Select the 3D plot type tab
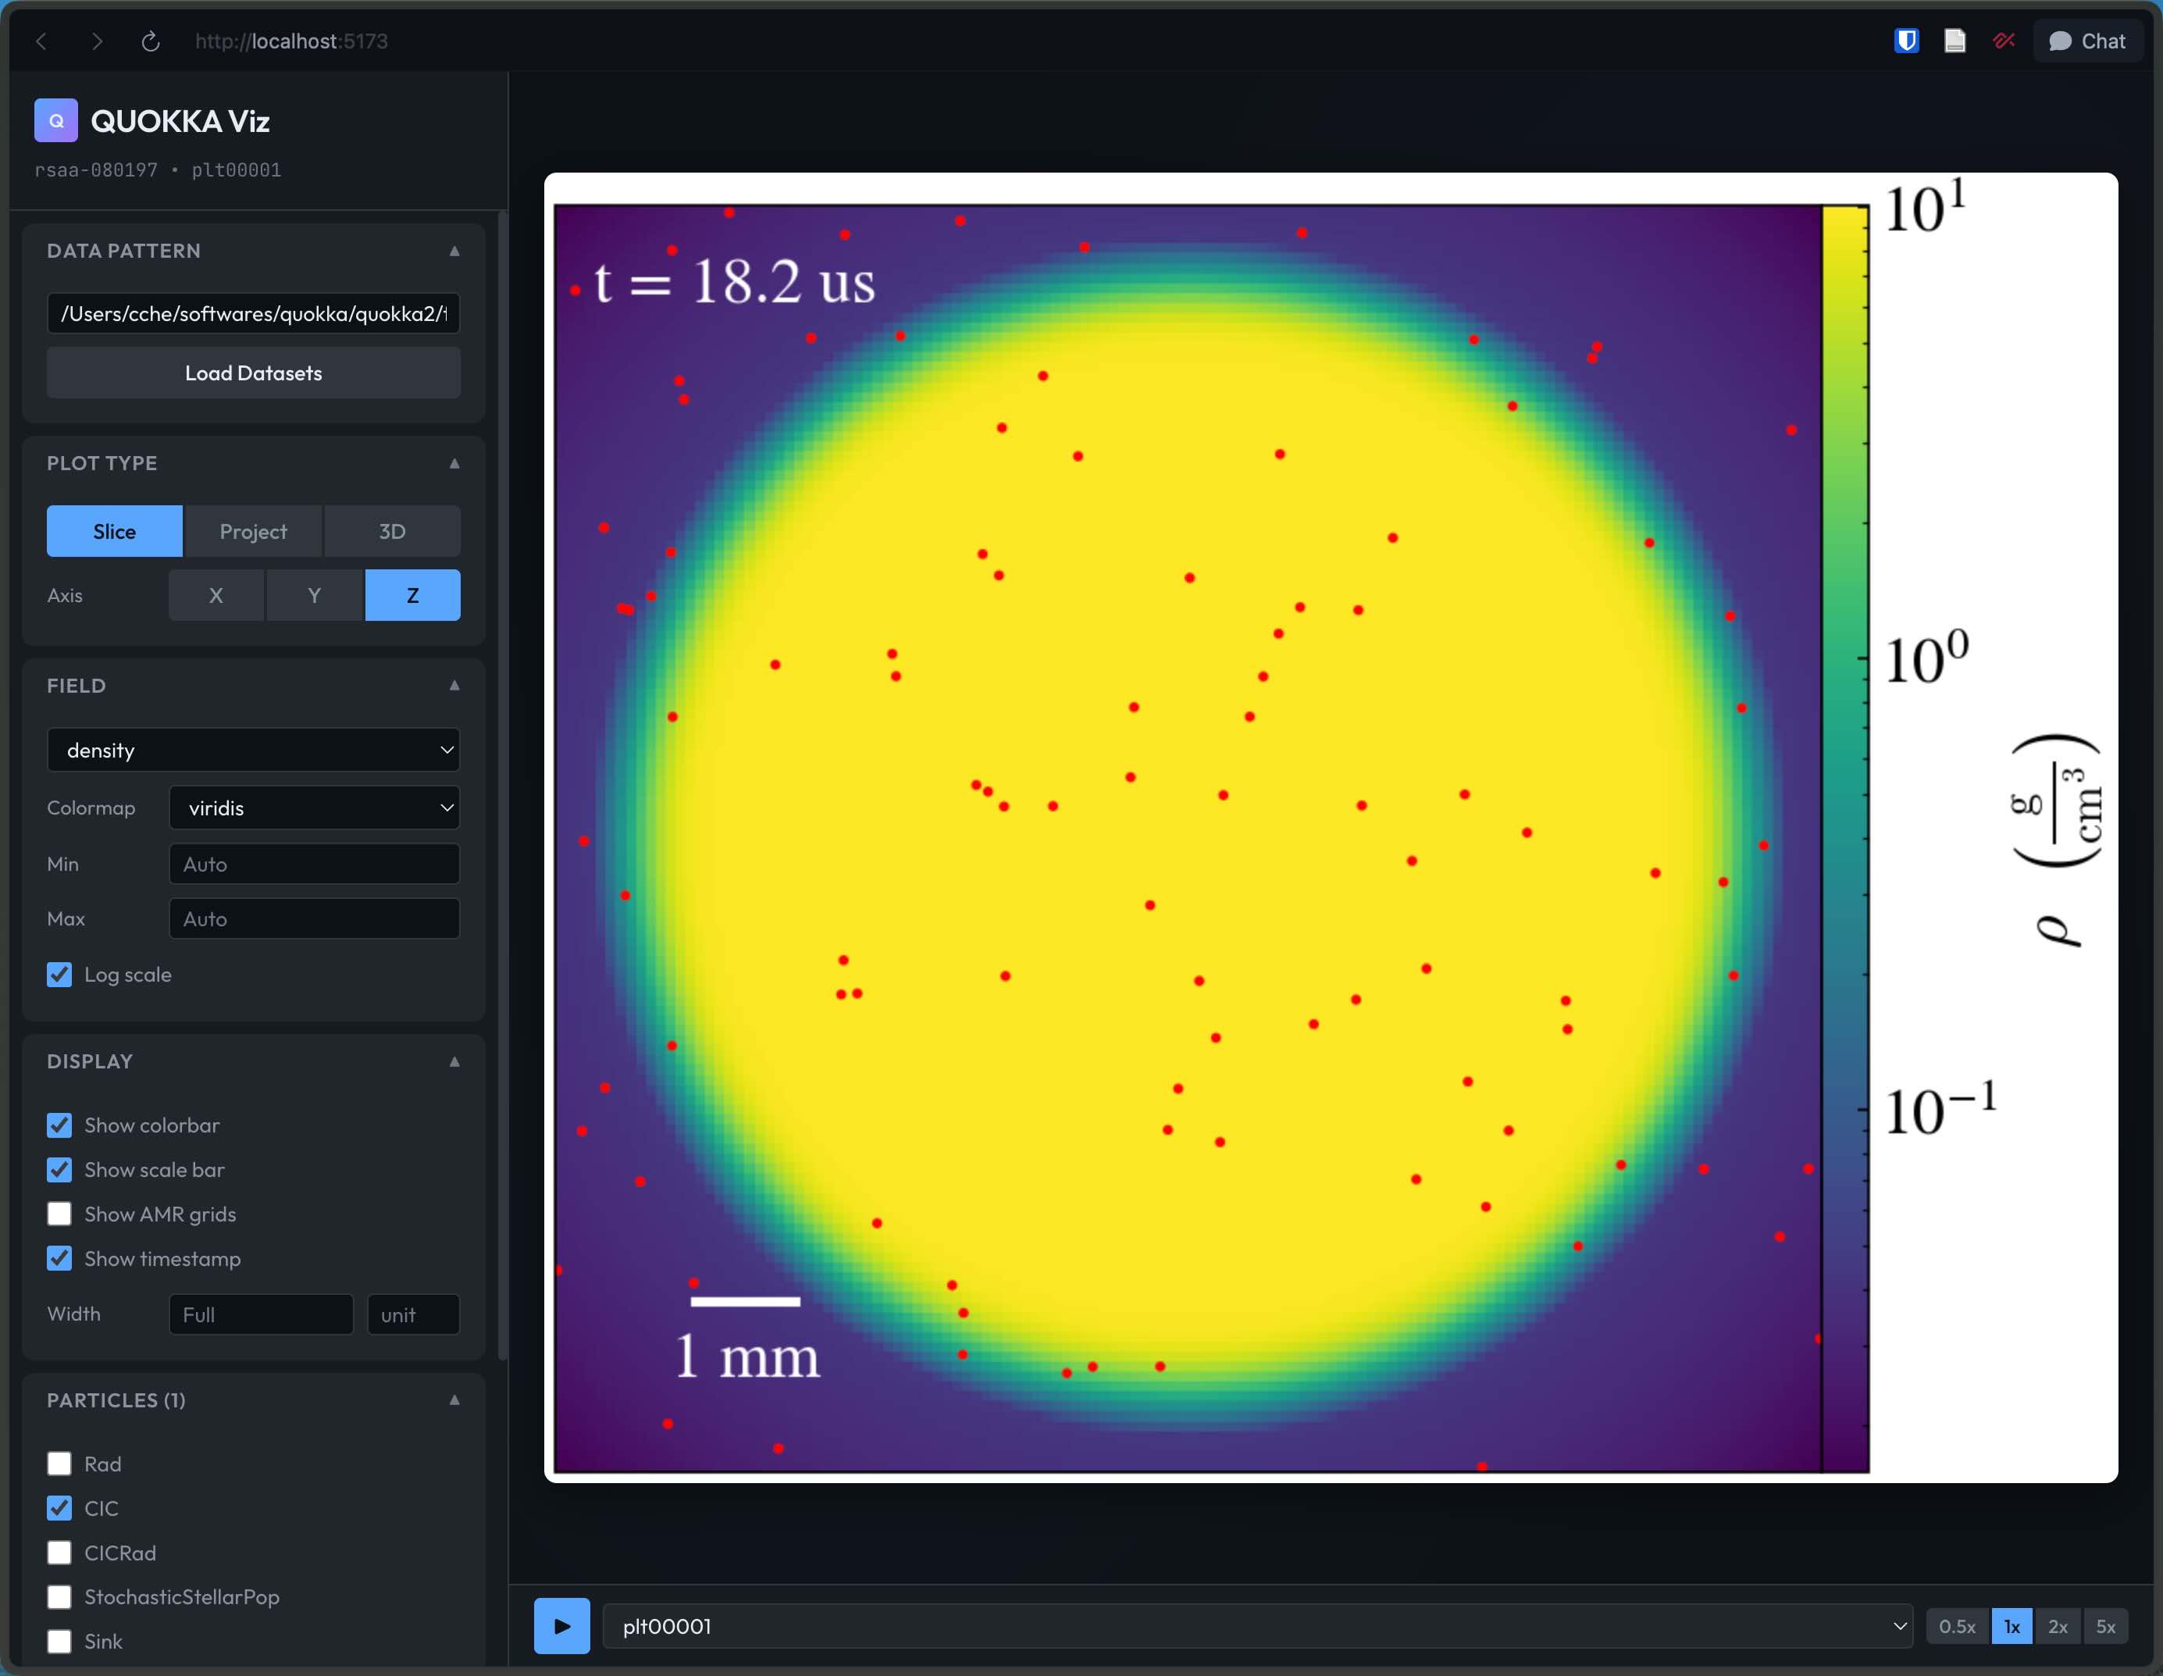Viewport: 2163px width, 1676px height. click(x=392, y=532)
